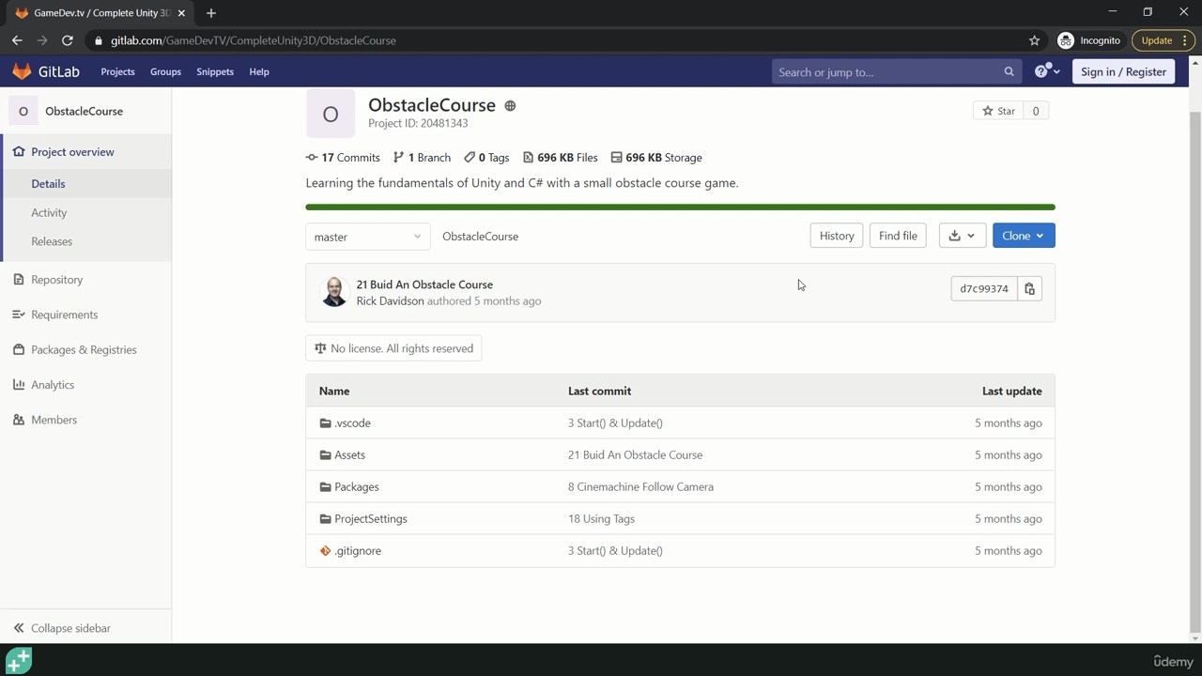Click the search magnifier icon
The height and width of the screenshot is (676, 1202).
coord(1009,71)
